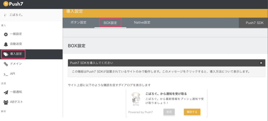268x121 pixels.
Task: Click the 拒否 button in preview dialog
Action: pos(169,112)
